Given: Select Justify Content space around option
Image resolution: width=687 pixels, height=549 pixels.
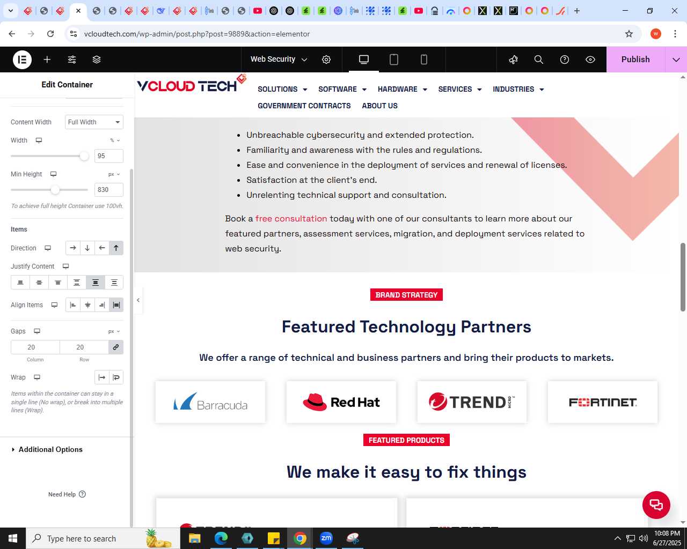Looking at the screenshot, I should [x=96, y=283].
